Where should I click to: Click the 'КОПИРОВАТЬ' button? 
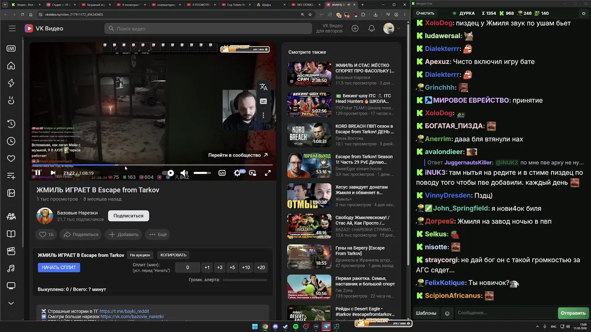[x=173, y=255]
